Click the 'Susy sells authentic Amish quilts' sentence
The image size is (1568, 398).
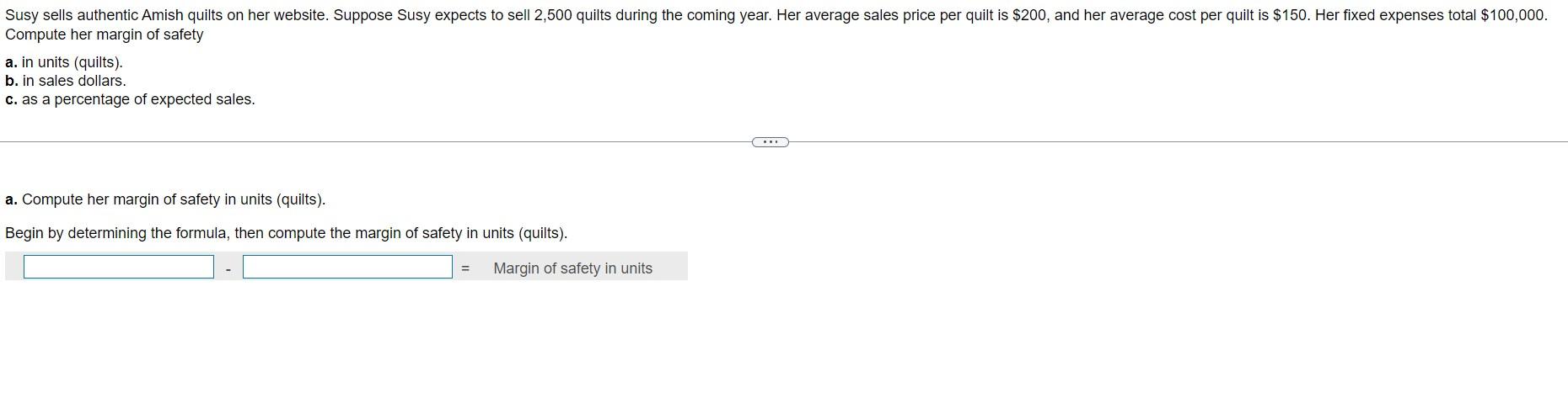point(167,15)
